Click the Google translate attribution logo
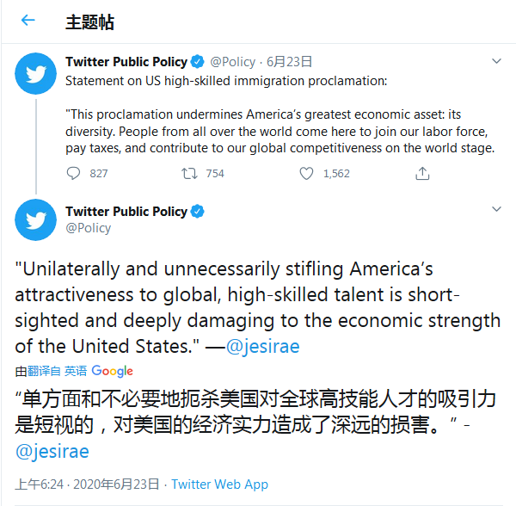 pyautogui.click(x=112, y=371)
